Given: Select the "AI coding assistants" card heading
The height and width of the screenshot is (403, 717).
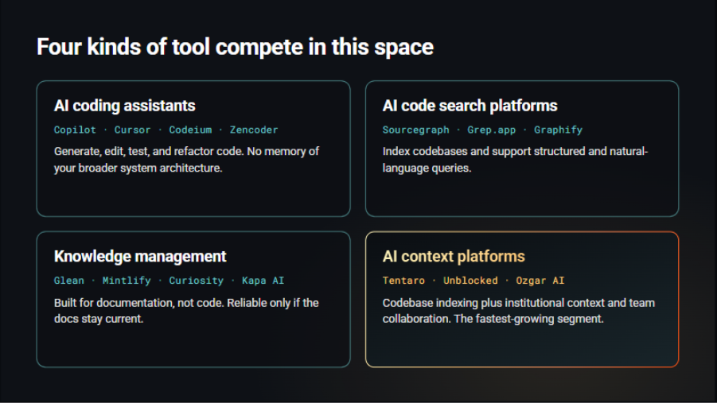Looking at the screenshot, I should (124, 106).
